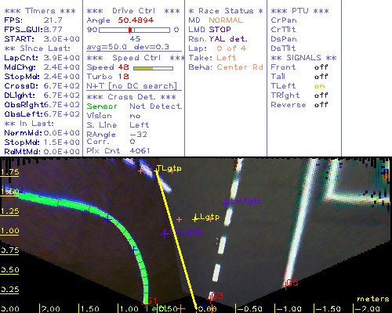Click the LMD STOP status text
This screenshot has height=313, width=392.
click(x=209, y=30)
